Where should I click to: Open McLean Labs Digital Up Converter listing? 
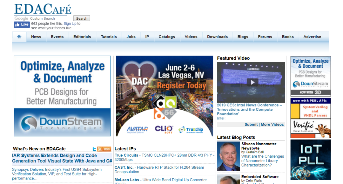pos(161,180)
